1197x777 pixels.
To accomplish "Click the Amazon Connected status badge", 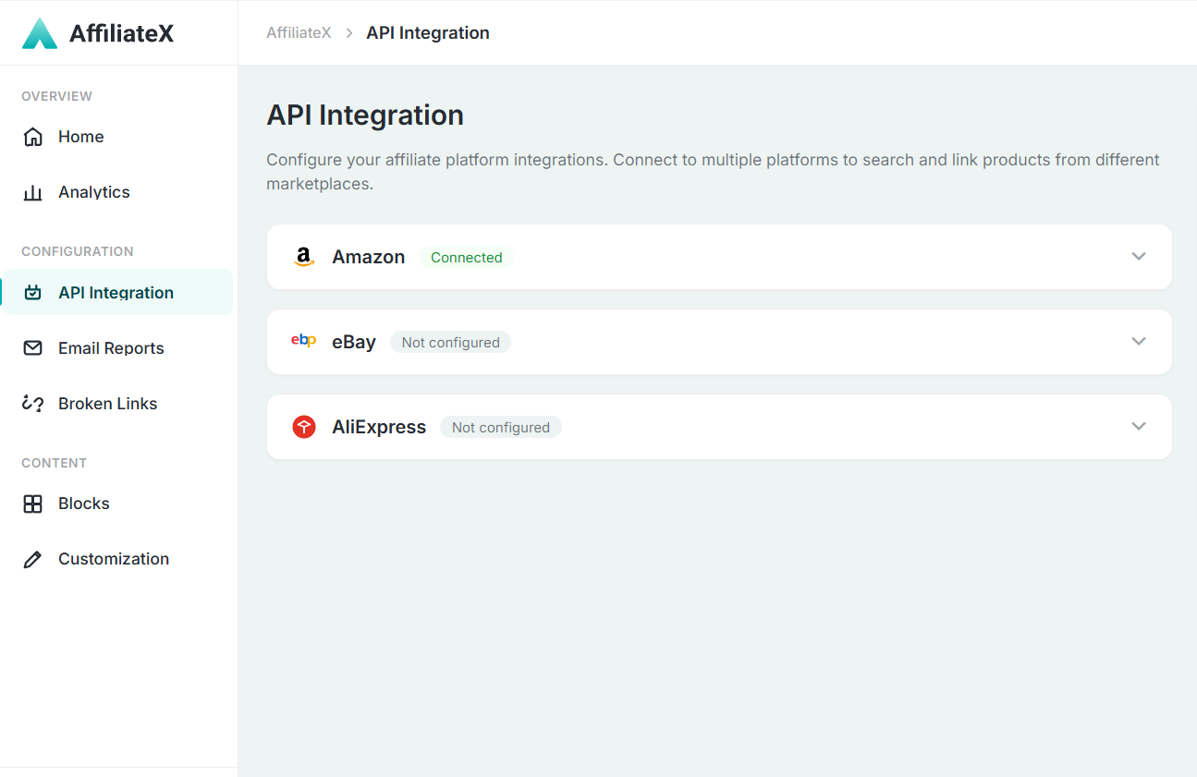I will coord(466,258).
